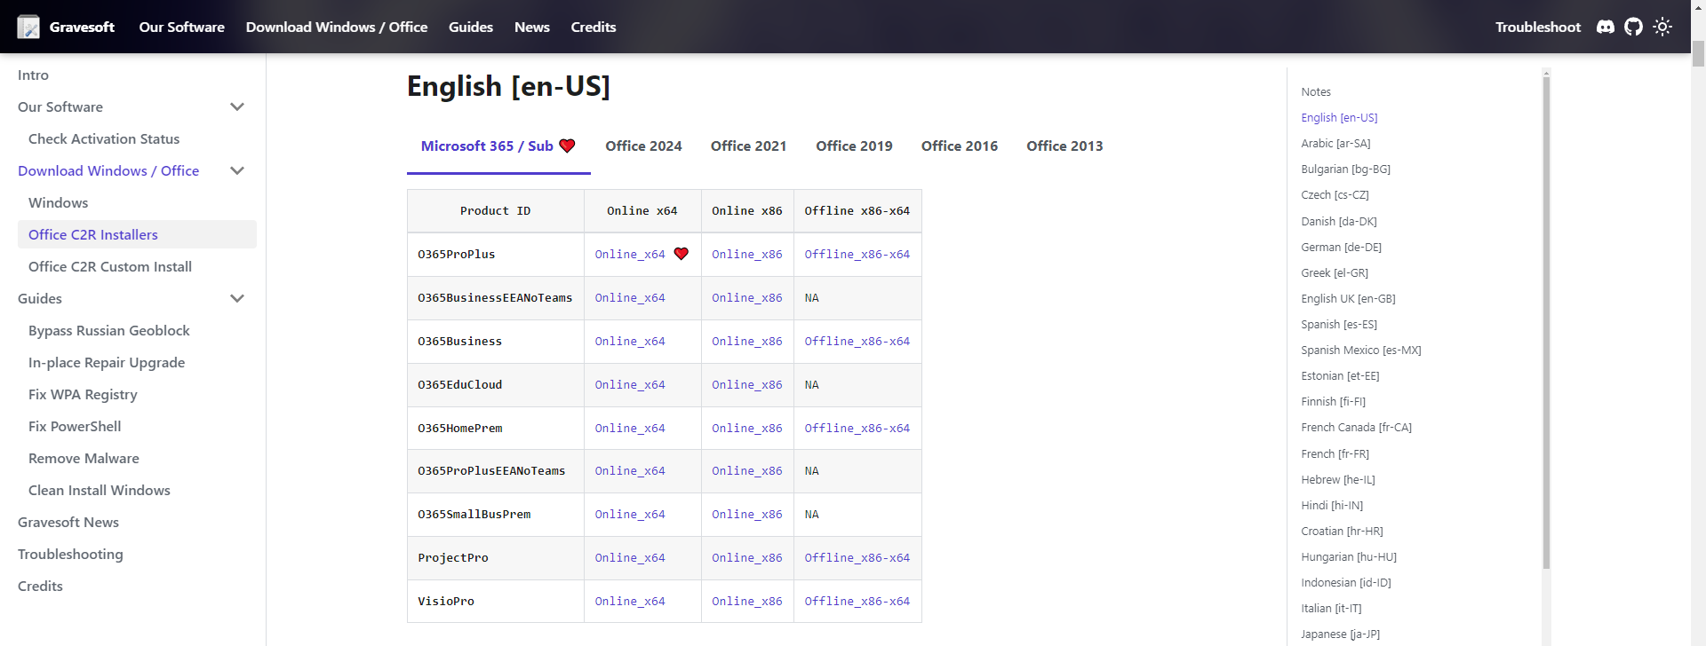
Task: Jump to Hindi [hi-IN] section
Action: [x=1332, y=506]
